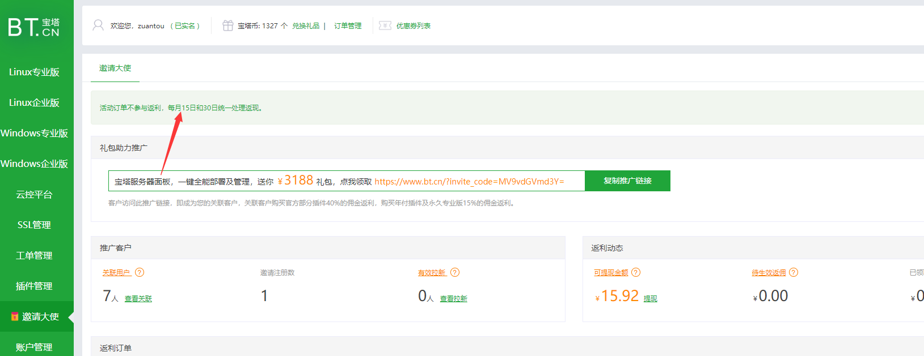924x356 pixels.
Task: Open 查看关联 link
Action: coord(138,299)
